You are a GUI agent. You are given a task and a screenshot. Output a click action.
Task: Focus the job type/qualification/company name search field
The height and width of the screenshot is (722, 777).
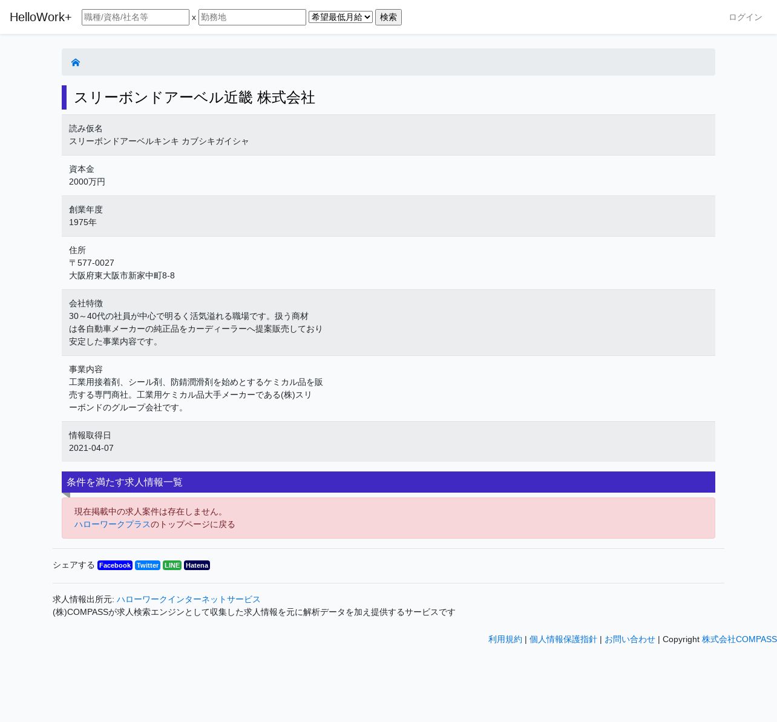pyautogui.click(x=136, y=17)
